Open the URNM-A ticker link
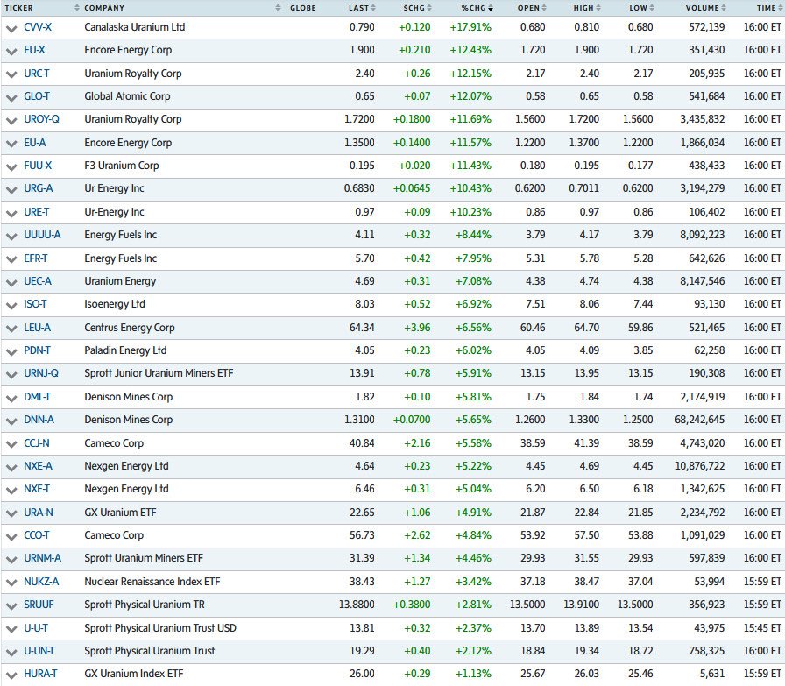Image resolution: width=785 pixels, height=686 pixels. click(43, 558)
